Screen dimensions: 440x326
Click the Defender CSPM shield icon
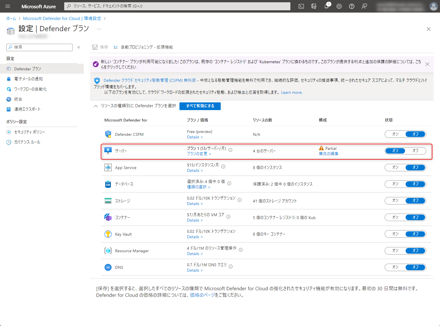pyautogui.click(x=108, y=134)
